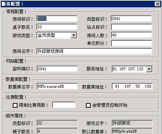Click the 游戏名字 field showing 升级游戏
The image size is (162, 134).
click(132, 123)
